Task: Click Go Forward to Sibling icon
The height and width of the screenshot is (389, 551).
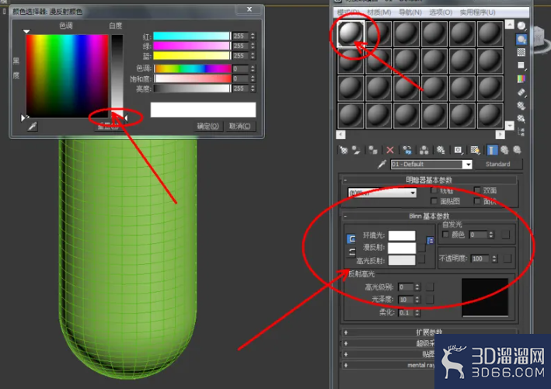Action: tap(518, 151)
